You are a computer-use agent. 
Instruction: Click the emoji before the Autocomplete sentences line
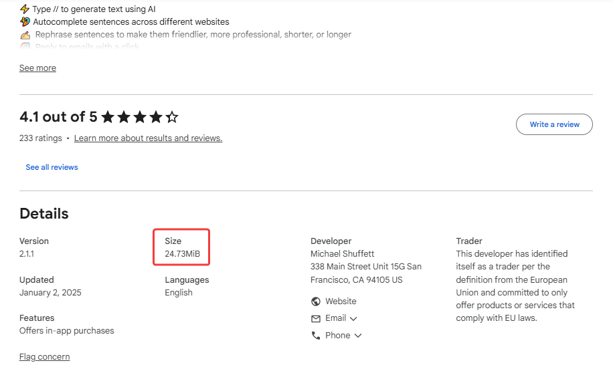25,22
